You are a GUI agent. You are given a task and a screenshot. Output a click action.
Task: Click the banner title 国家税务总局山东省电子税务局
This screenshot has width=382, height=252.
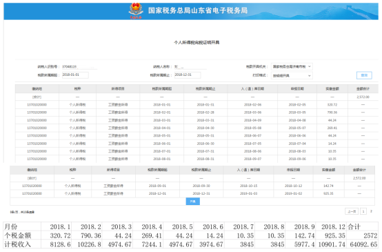[x=198, y=10]
